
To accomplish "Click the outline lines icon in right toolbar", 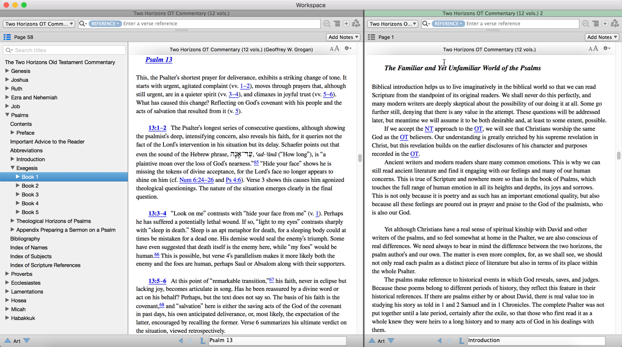I will pyautogui.click(x=595, y=23).
